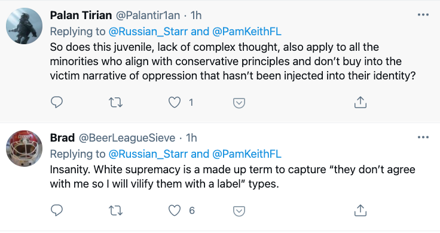Reply to Palan Tirian's tweet

(57, 102)
